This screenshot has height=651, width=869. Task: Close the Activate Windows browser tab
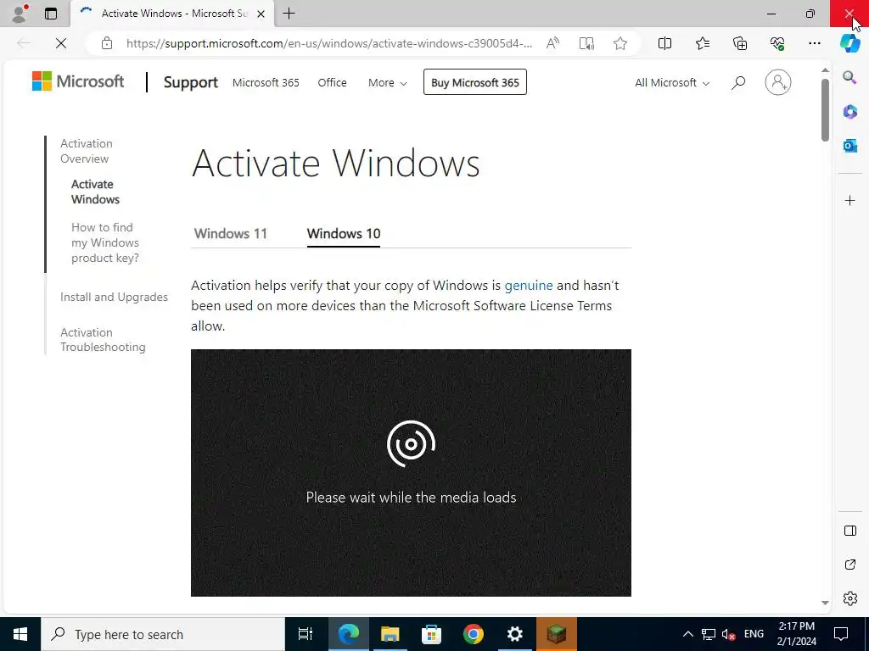click(261, 14)
